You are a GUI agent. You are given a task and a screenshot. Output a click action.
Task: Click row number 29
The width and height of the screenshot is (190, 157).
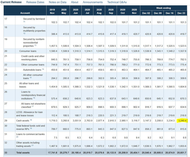point(6,121)
